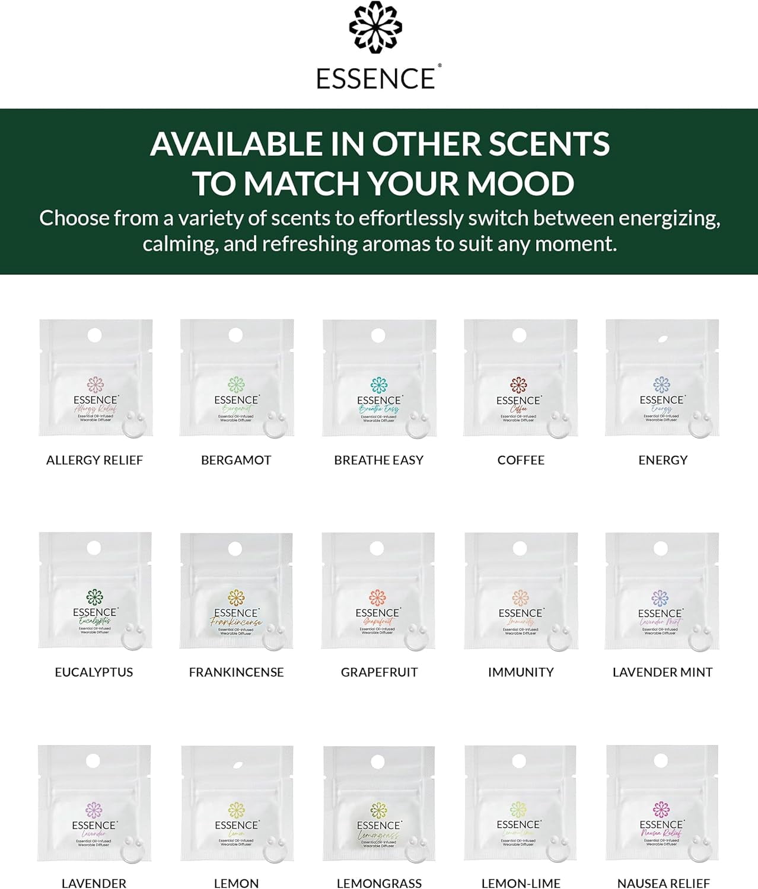Click the green flower icon on Eucalyptus packet

pyautogui.click(x=95, y=597)
